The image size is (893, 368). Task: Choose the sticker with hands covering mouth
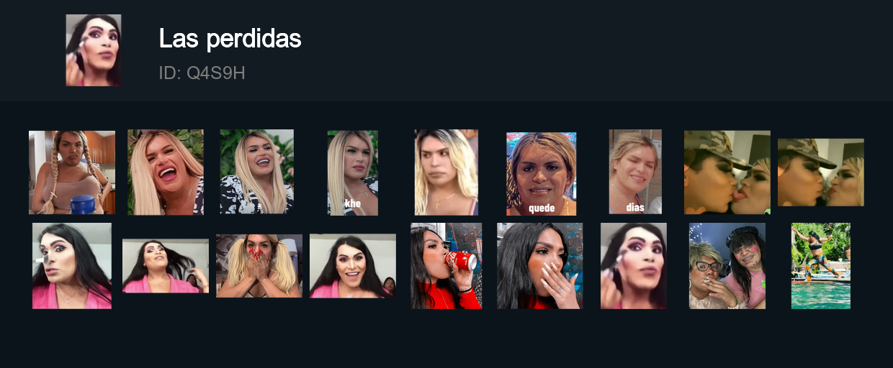click(259, 266)
